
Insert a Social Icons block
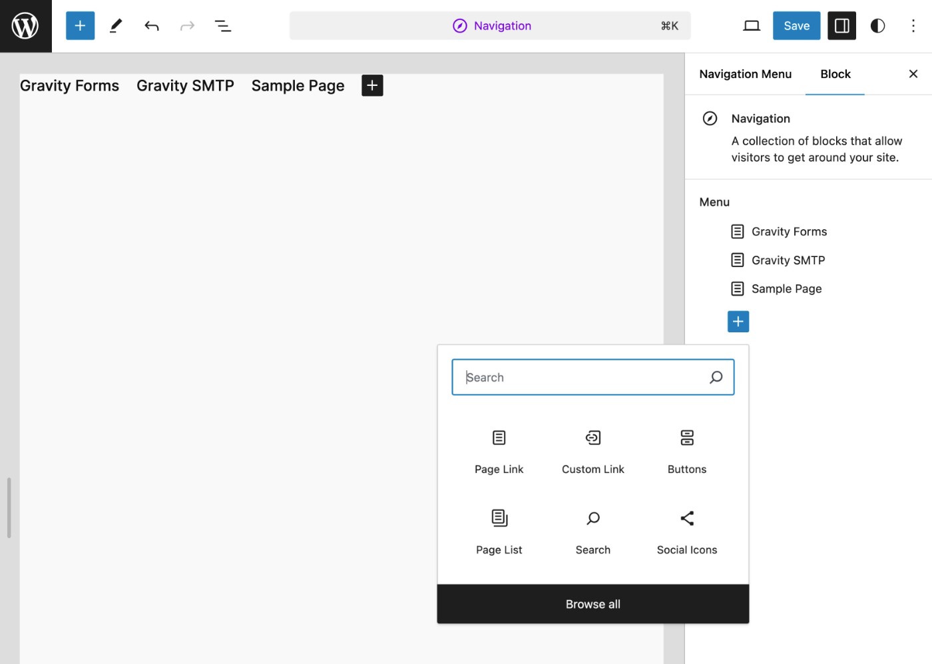click(x=687, y=532)
